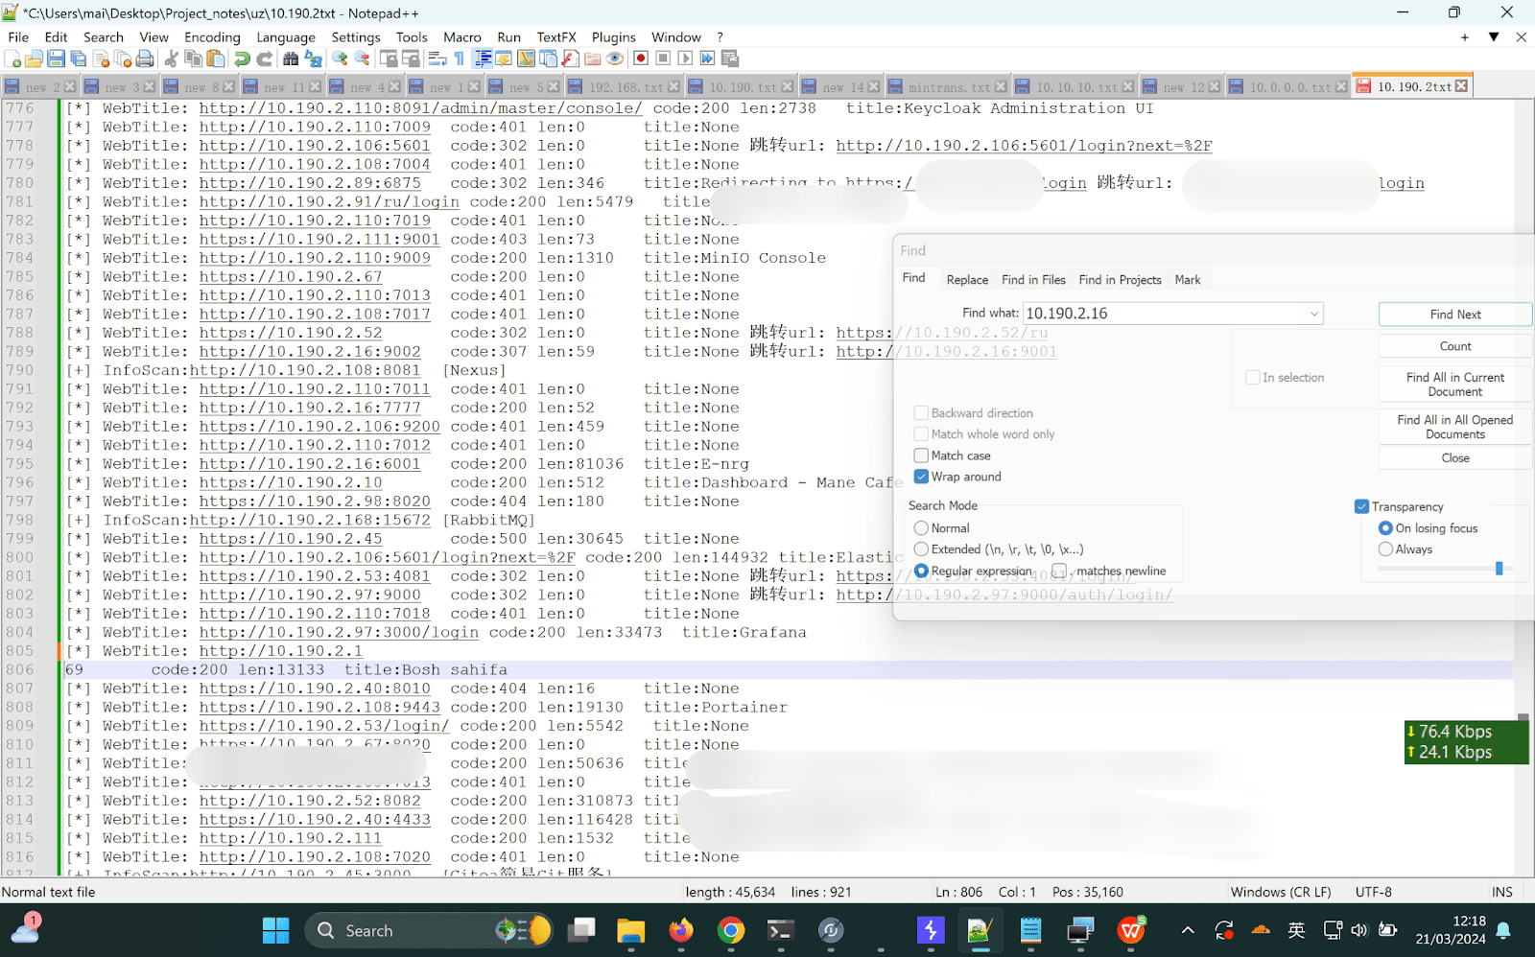This screenshot has height=957, width=1535.
Task: Select the Normal search mode radio button
Action: click(921, 527)
